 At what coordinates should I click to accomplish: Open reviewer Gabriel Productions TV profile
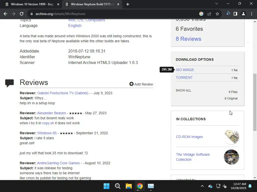coord(63,93)
